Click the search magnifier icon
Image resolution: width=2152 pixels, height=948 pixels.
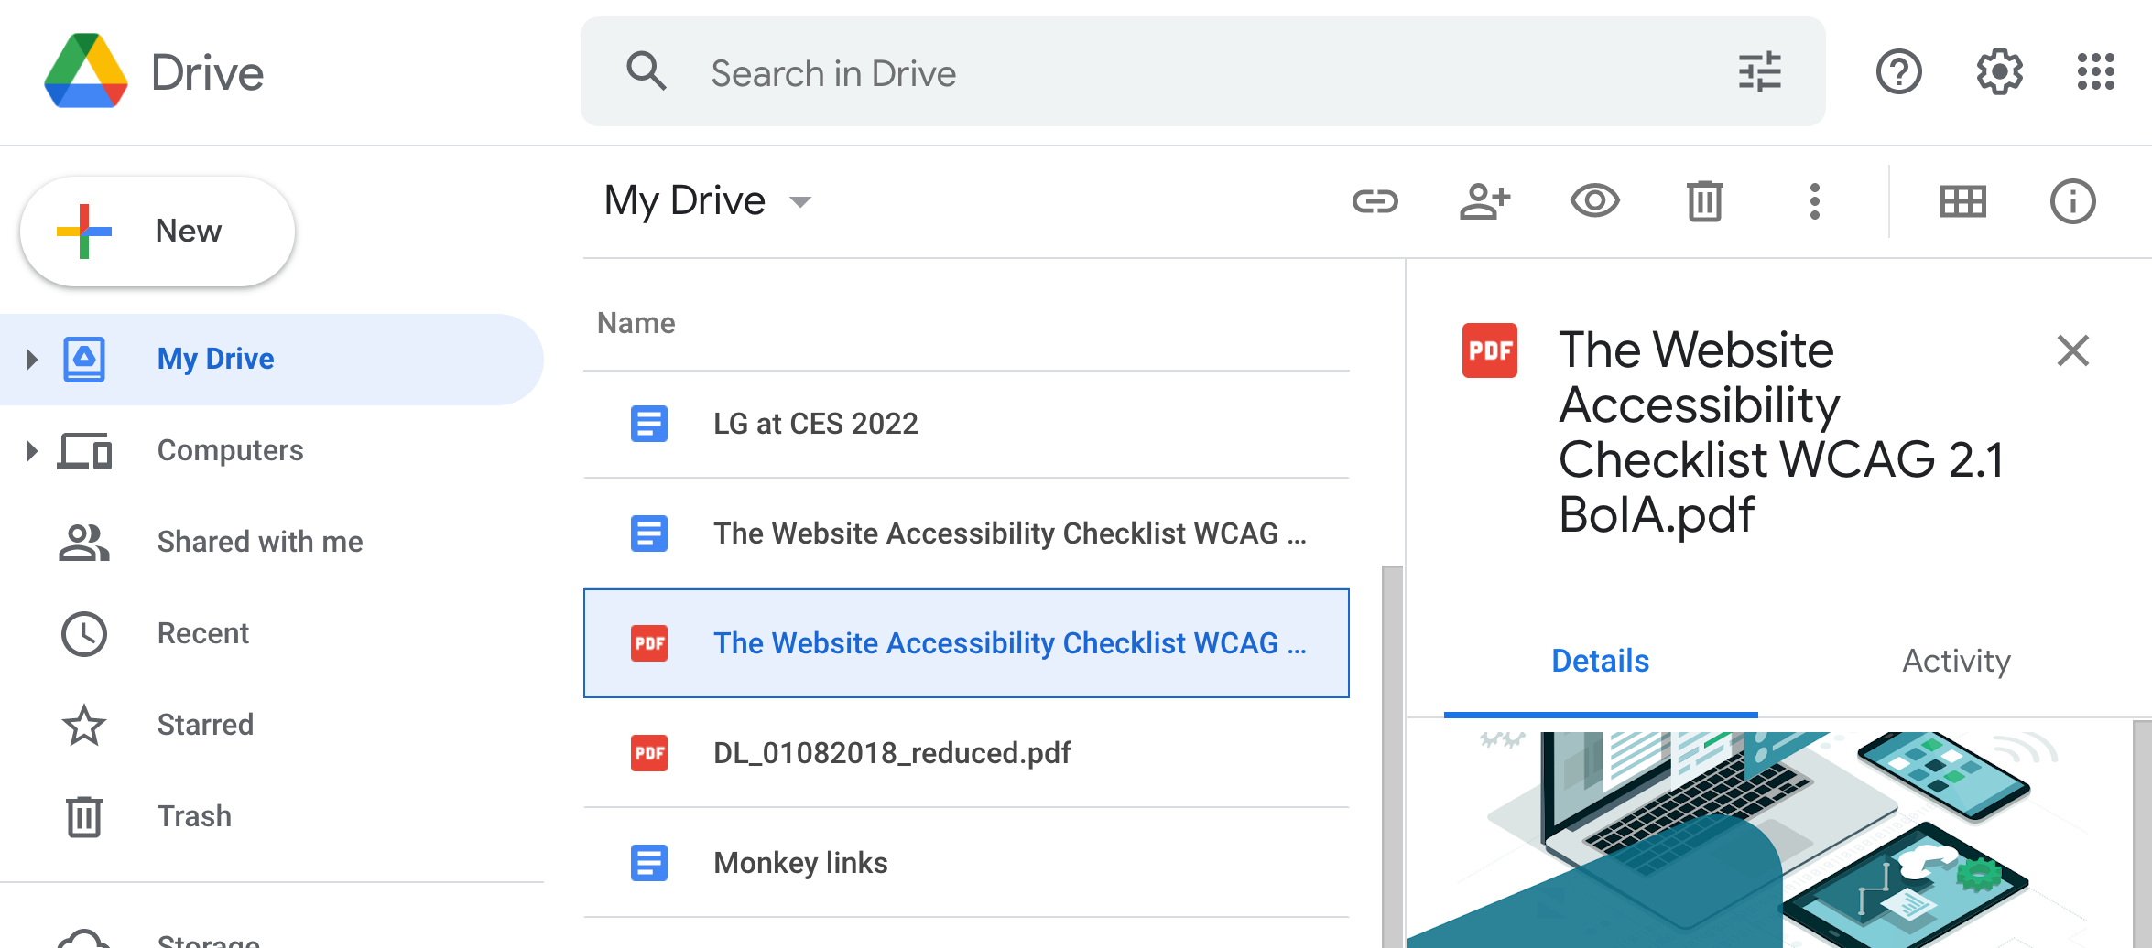click(x=647, y=71)
